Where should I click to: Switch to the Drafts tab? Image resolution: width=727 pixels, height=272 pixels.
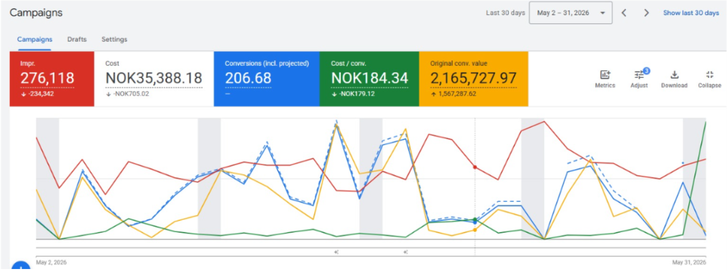[77, 39]
